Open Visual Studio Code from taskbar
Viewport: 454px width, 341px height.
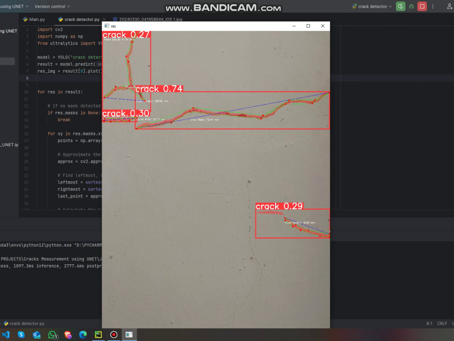click(6, 335)
